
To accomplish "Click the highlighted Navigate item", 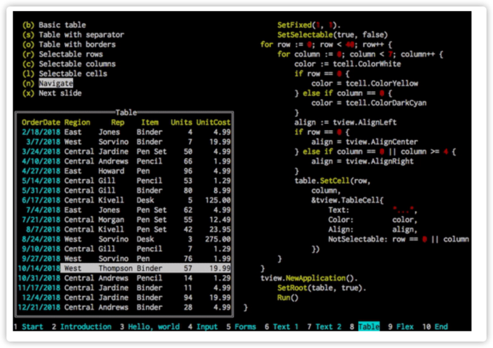I will click(56, 83).
